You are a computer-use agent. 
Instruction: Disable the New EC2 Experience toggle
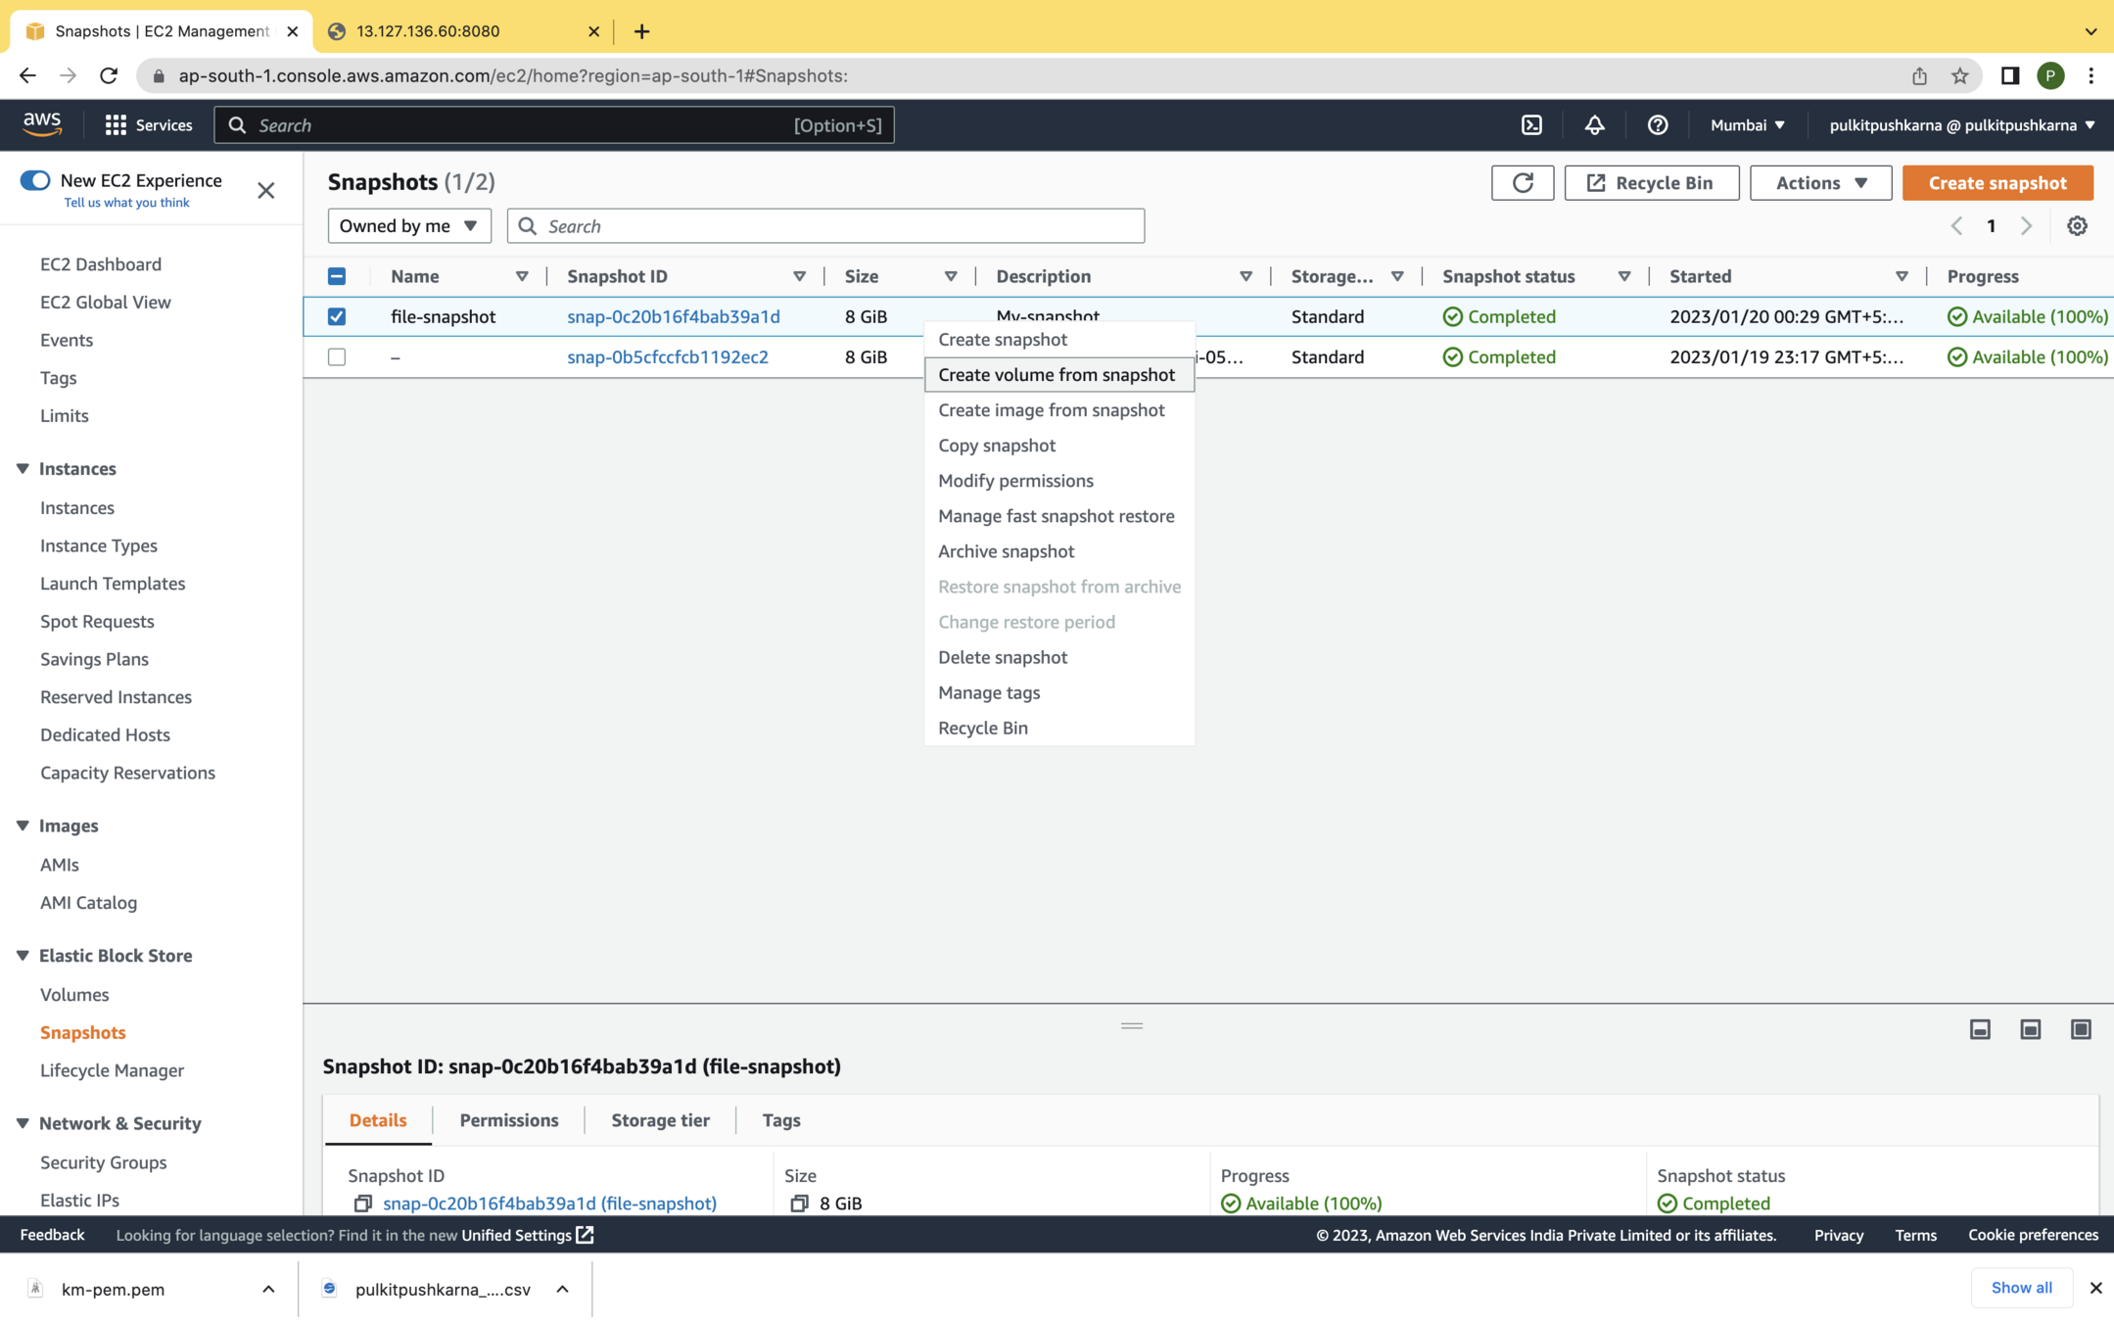(35, 180)
